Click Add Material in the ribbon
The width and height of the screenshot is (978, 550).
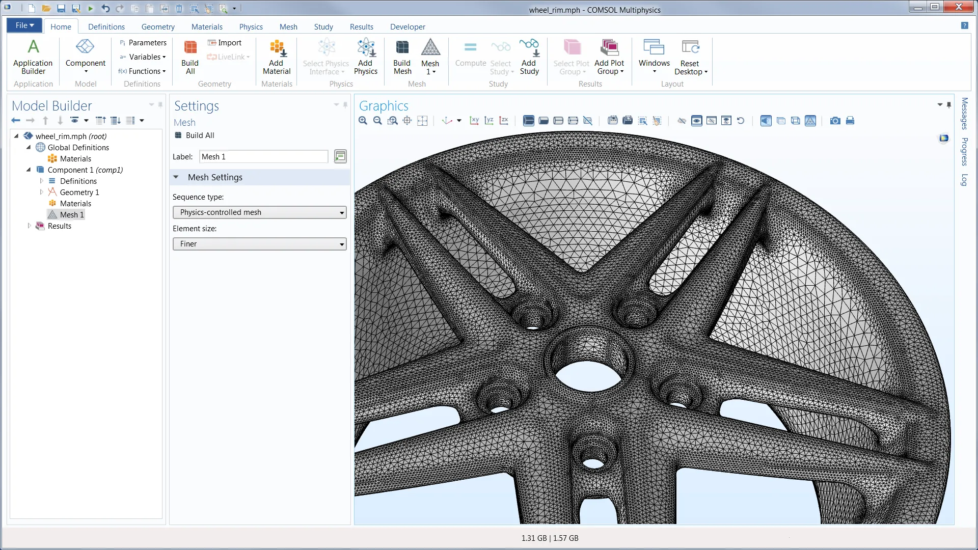(x=277, y=57)
